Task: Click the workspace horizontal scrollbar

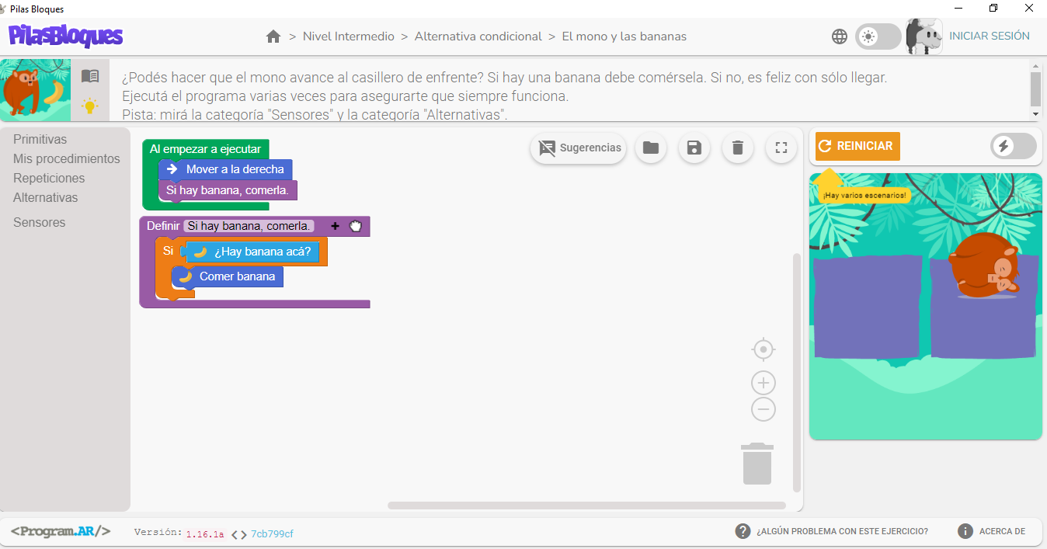Action: click(x=586, y=506)
